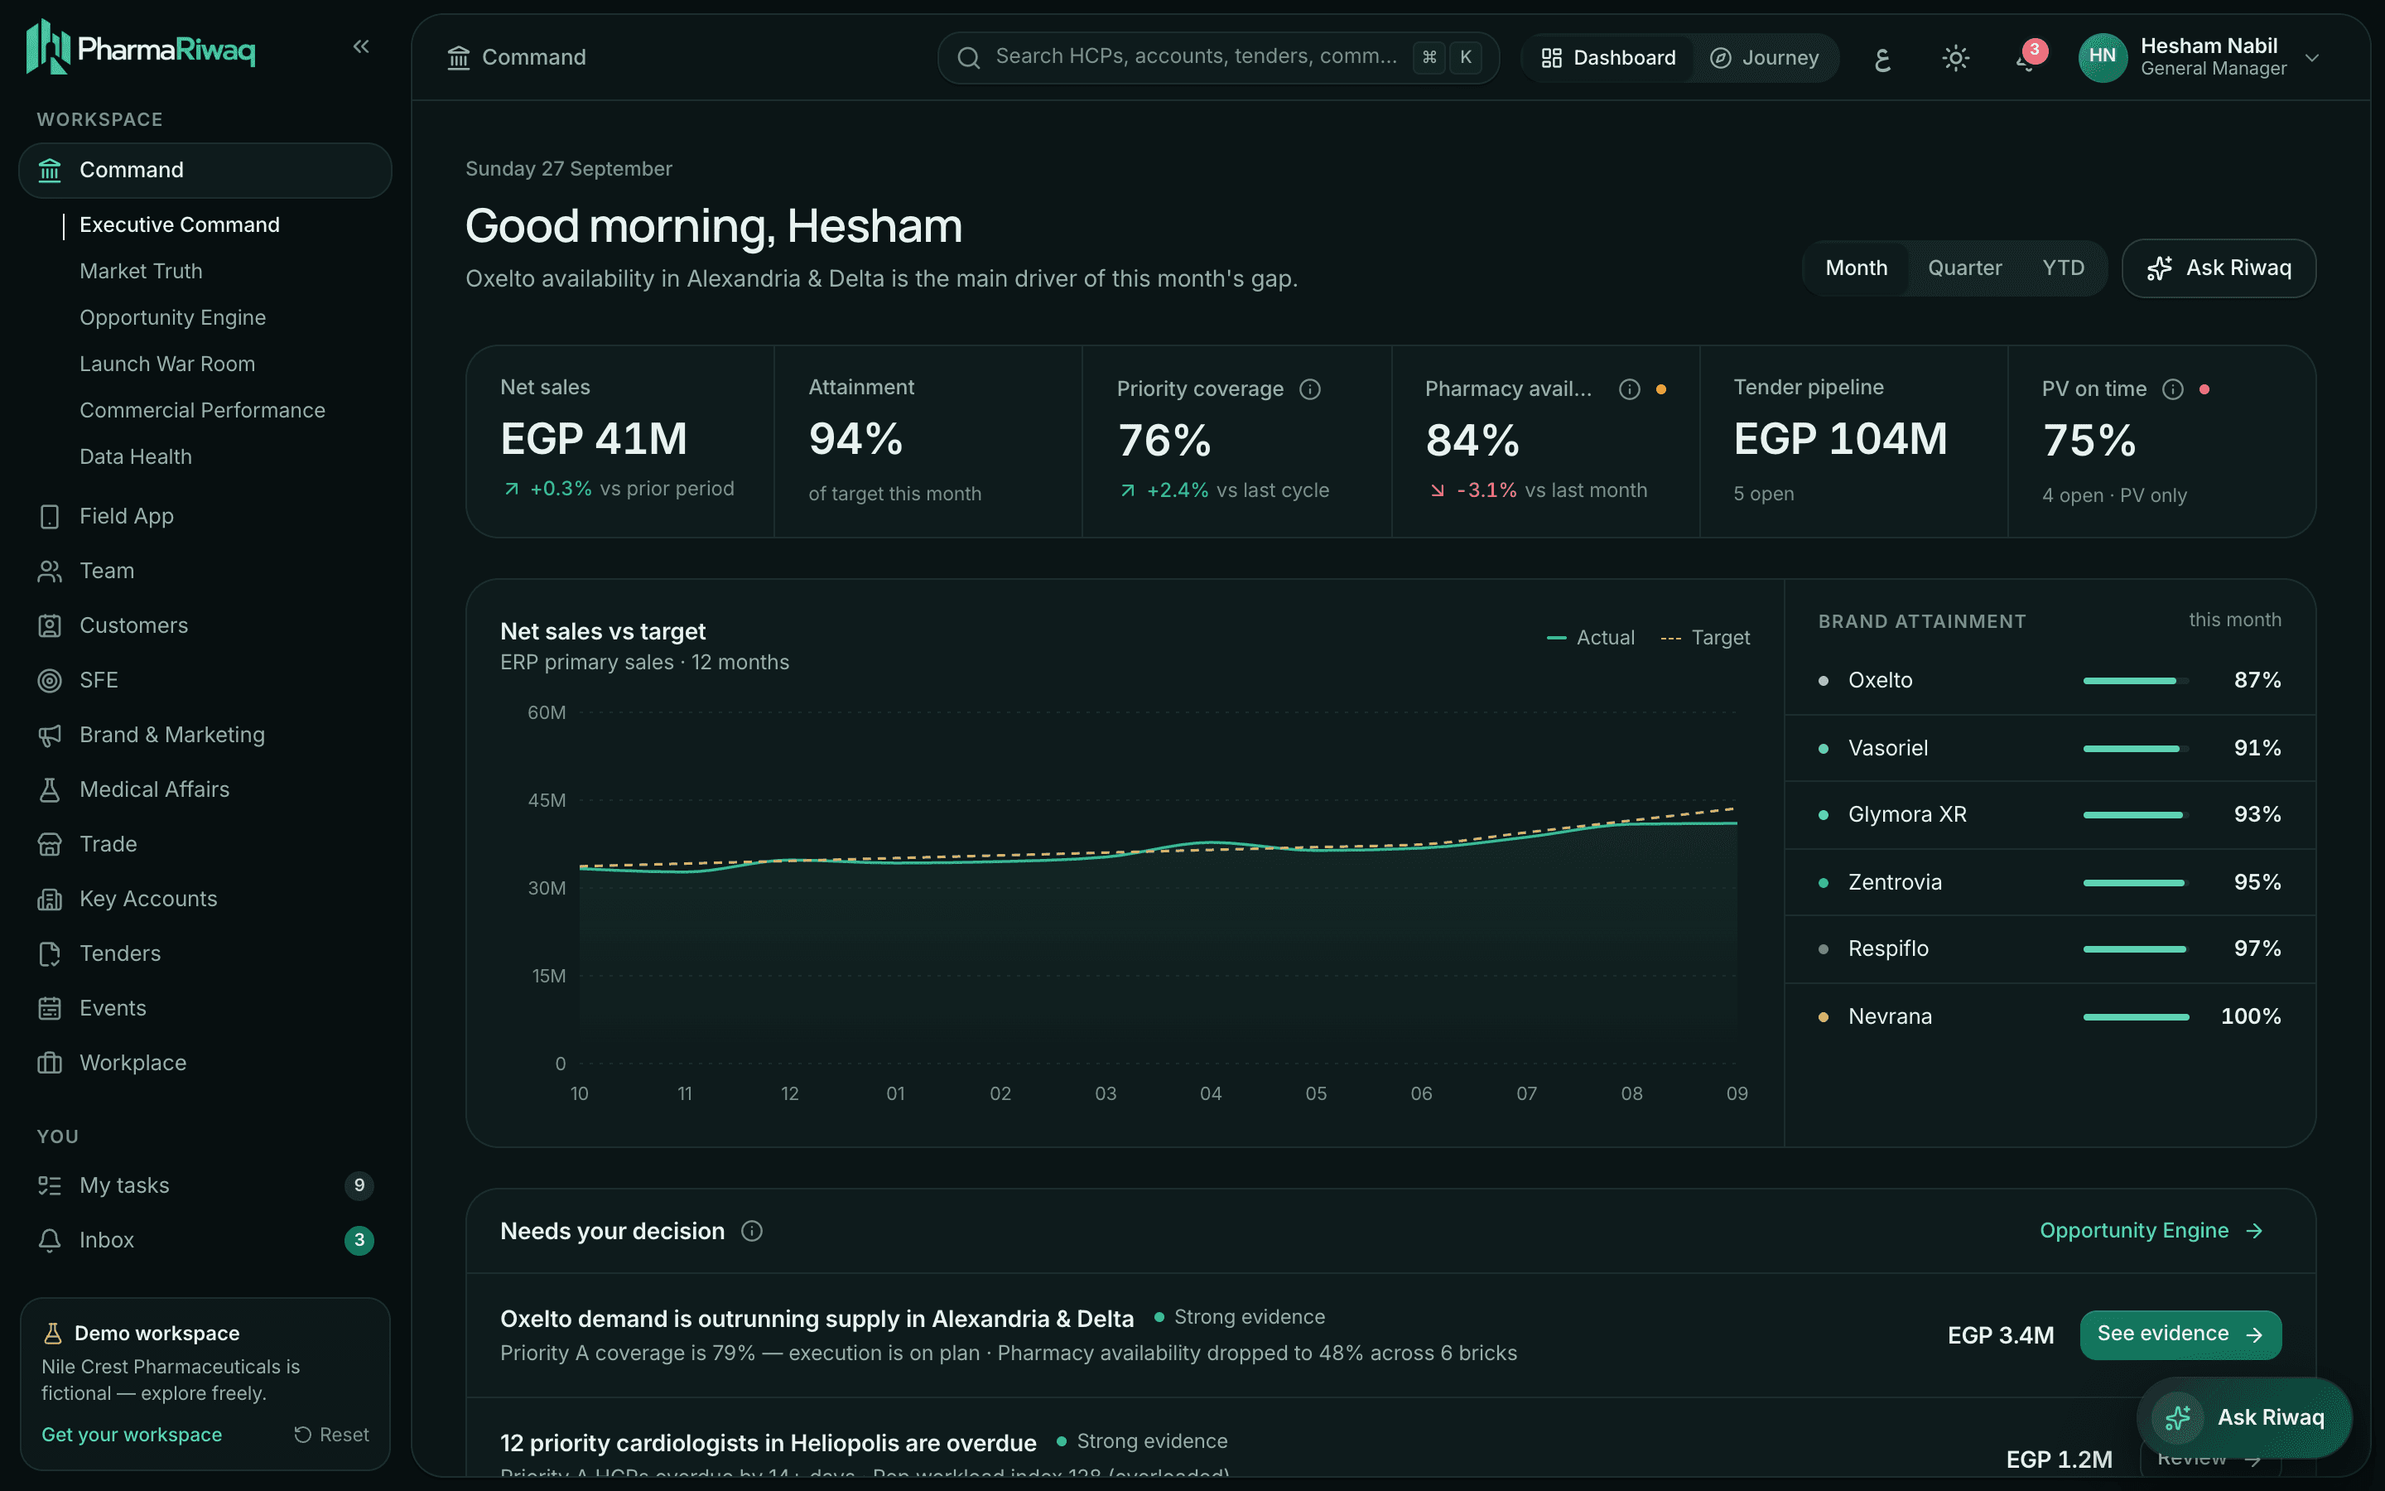Click Pharmacy availability info icon

1629,388
